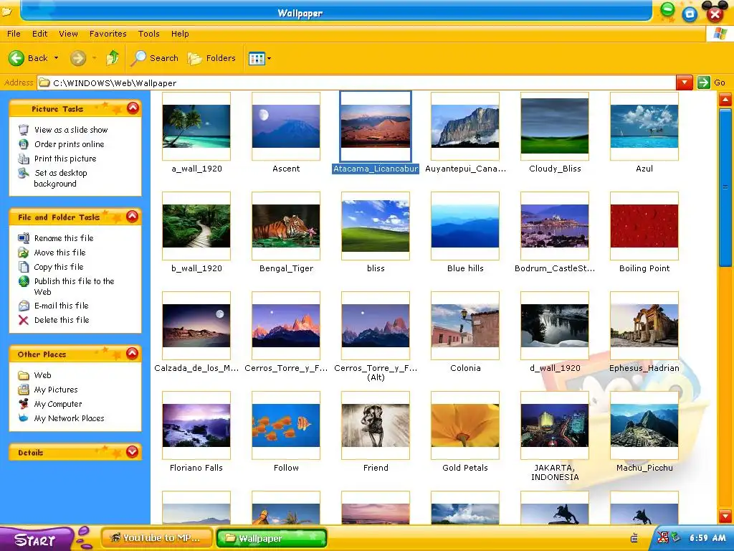Viewport: 734px width, 551px height.
Task: Open the Back history dropdown arrow
Action: (x=56, y=58)
